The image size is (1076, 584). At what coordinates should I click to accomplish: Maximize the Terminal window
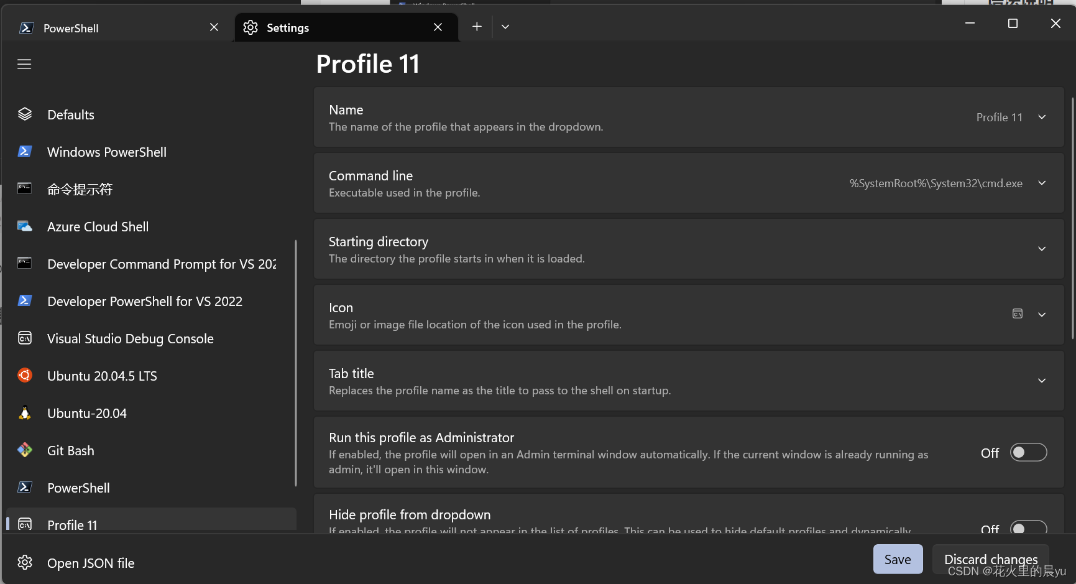(1013, 23)
